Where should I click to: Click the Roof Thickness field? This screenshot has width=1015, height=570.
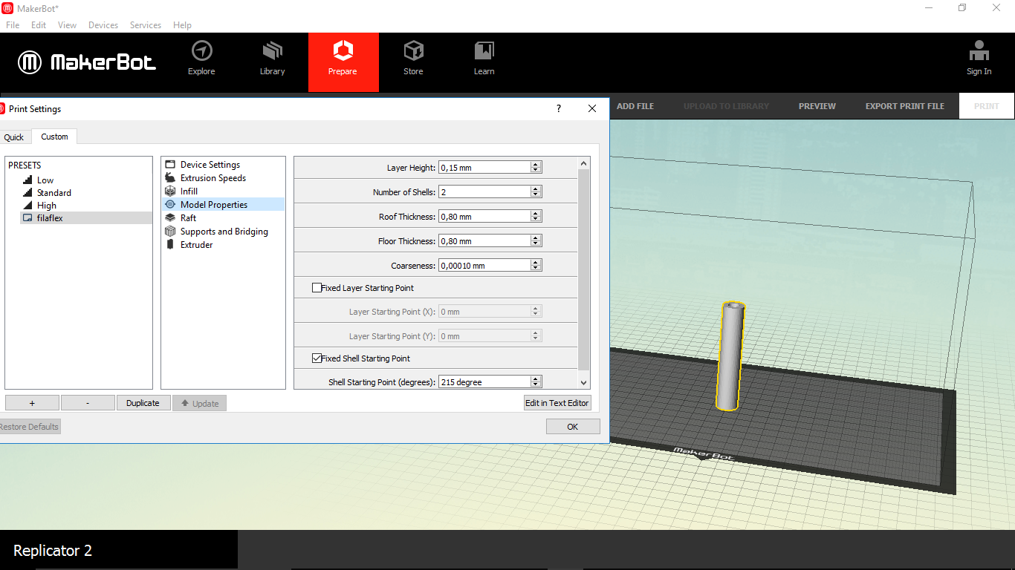pyautogui.click(x=484, y=217)
